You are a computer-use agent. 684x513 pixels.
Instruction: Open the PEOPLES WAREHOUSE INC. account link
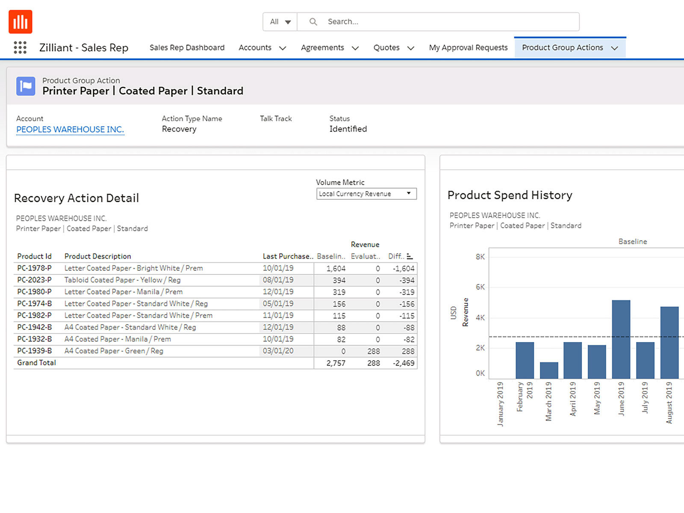(x=70, y=130)
